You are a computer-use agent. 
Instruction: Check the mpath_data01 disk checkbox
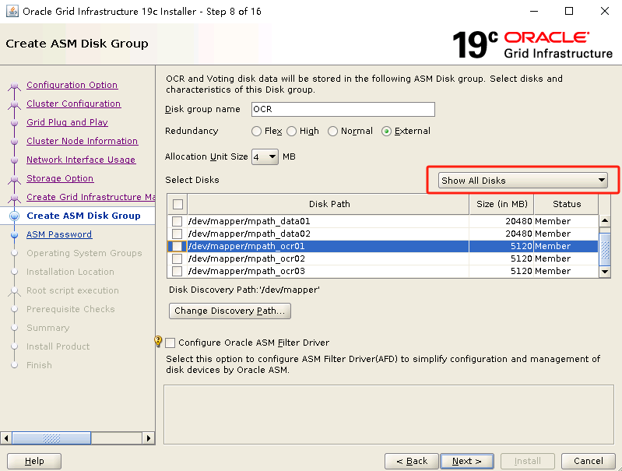(177, 221)
